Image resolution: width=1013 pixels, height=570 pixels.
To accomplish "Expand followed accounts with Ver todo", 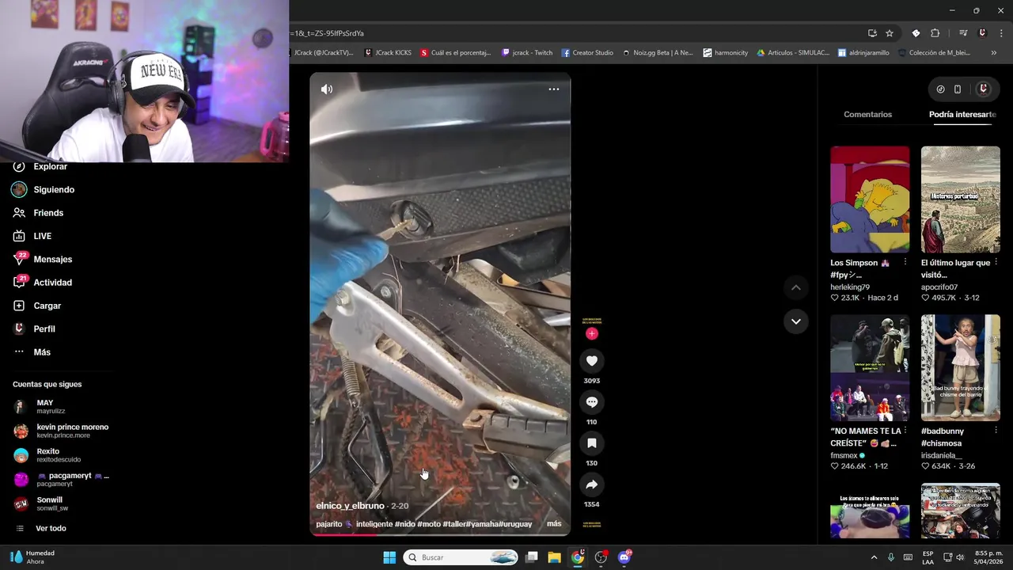I will pos(51,529).
